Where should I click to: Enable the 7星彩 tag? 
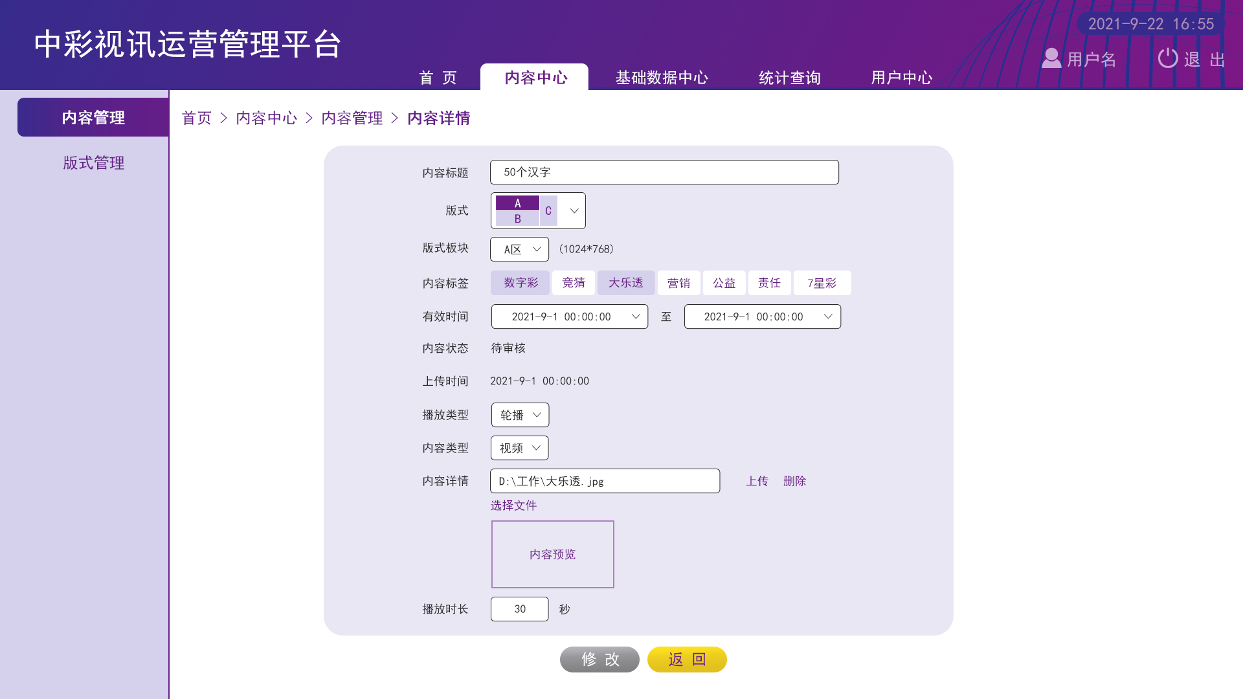point(822,283)
